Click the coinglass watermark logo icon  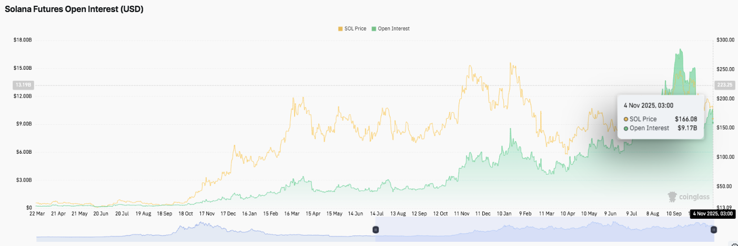point(672,197)
